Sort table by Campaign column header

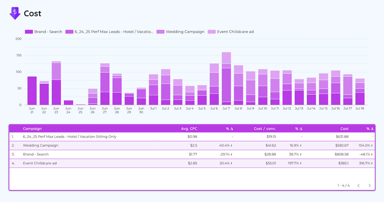click(x=32, y=129)
